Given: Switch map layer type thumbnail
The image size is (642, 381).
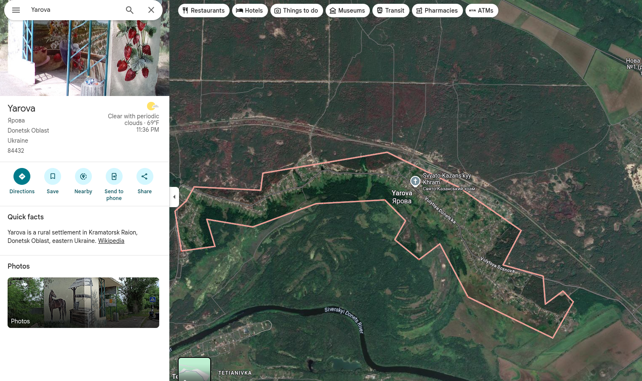Looking at the screenshot, I should point(194,369).
